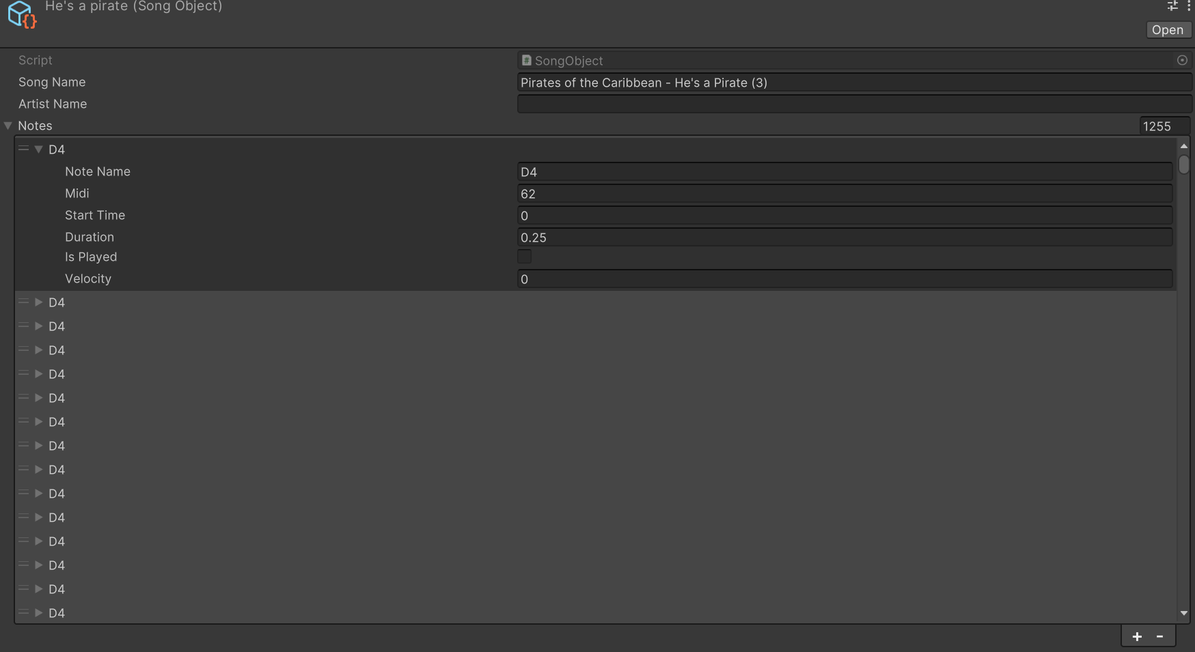The height and width of the screenshot is (652, 1195).
Task: Click the ScriptableObject asset cube icon
Action: click(21, 14)
